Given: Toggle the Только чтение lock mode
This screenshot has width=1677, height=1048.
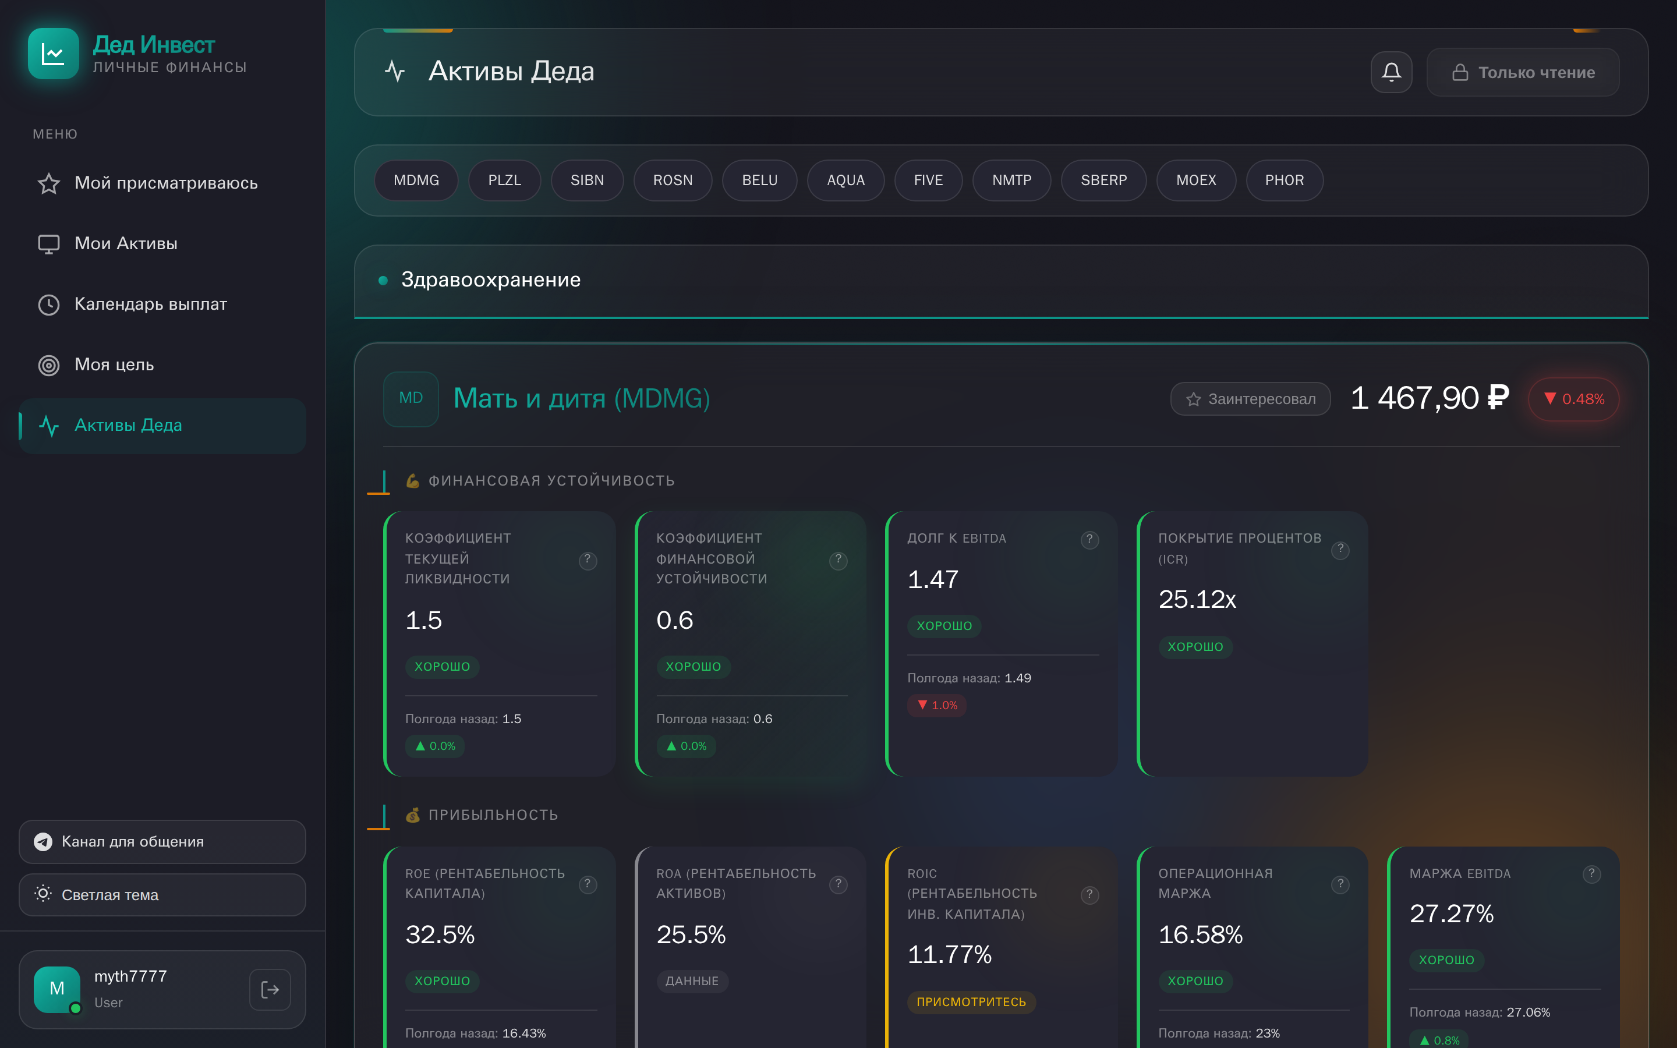Looking at the screenshot, I should (x=1523, y=72).
